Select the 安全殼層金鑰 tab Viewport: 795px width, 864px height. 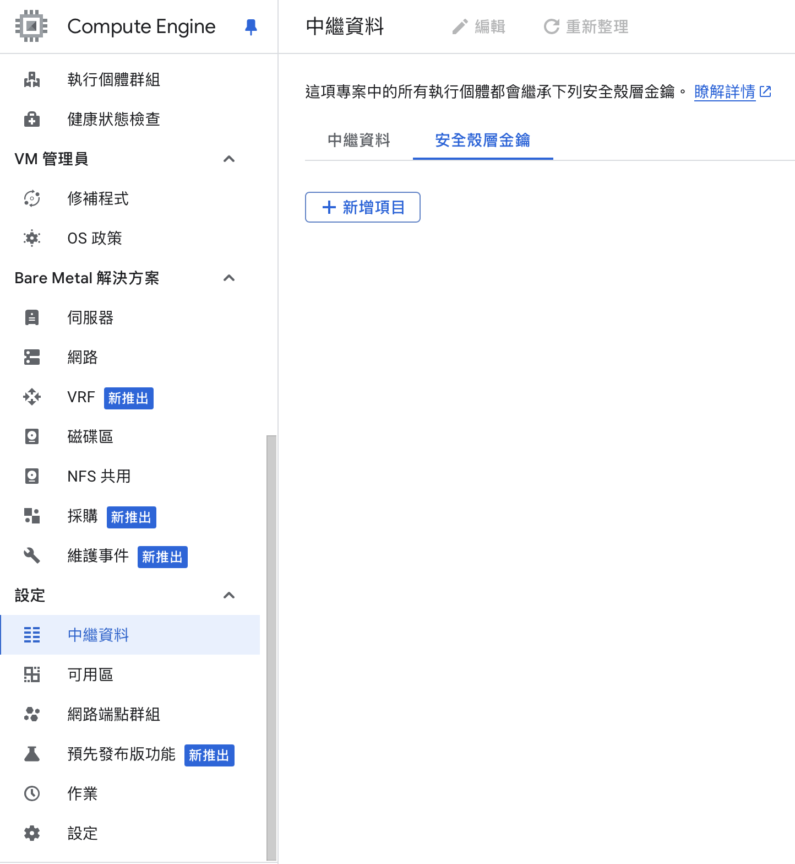(x=482, y=141)
